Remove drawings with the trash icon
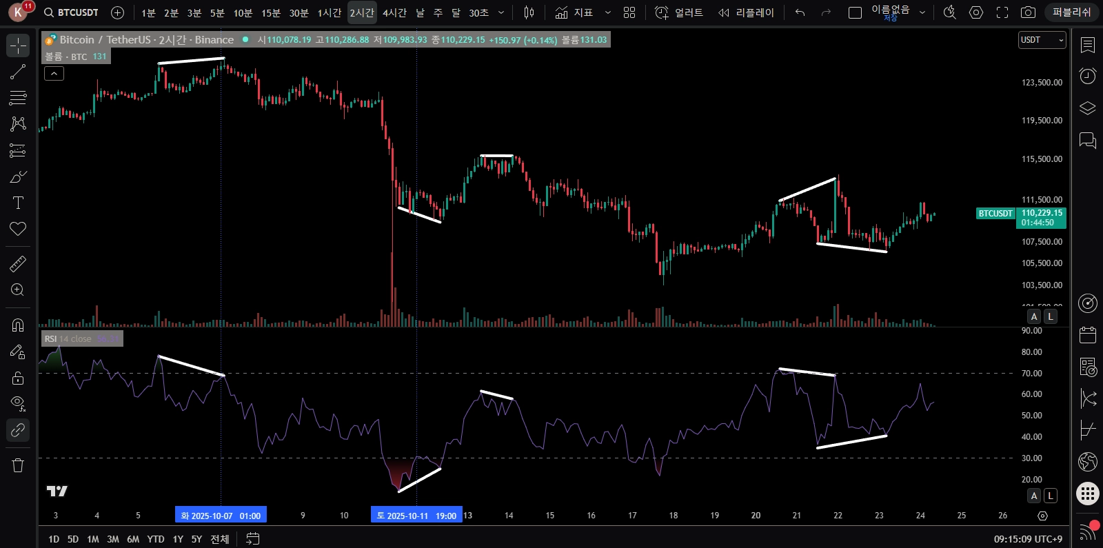 [18, 465]
